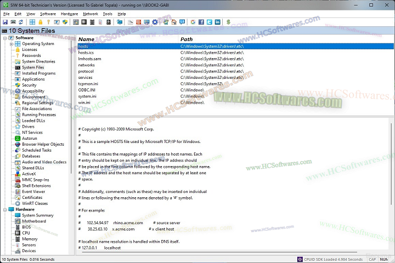Collapse the Software tree node

[5, 38]
